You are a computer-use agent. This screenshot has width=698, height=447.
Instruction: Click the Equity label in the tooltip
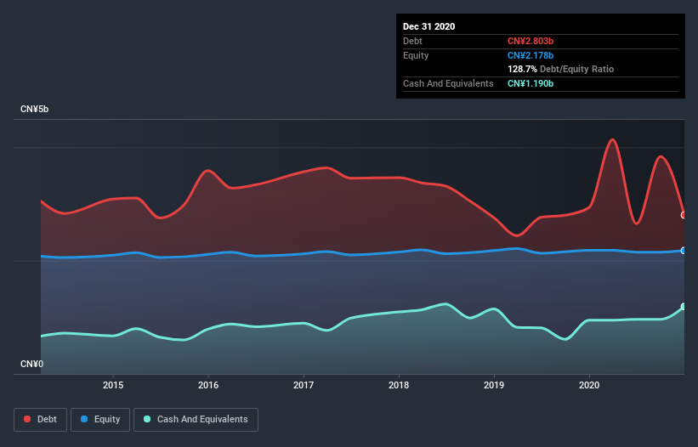tap(416, 55)
